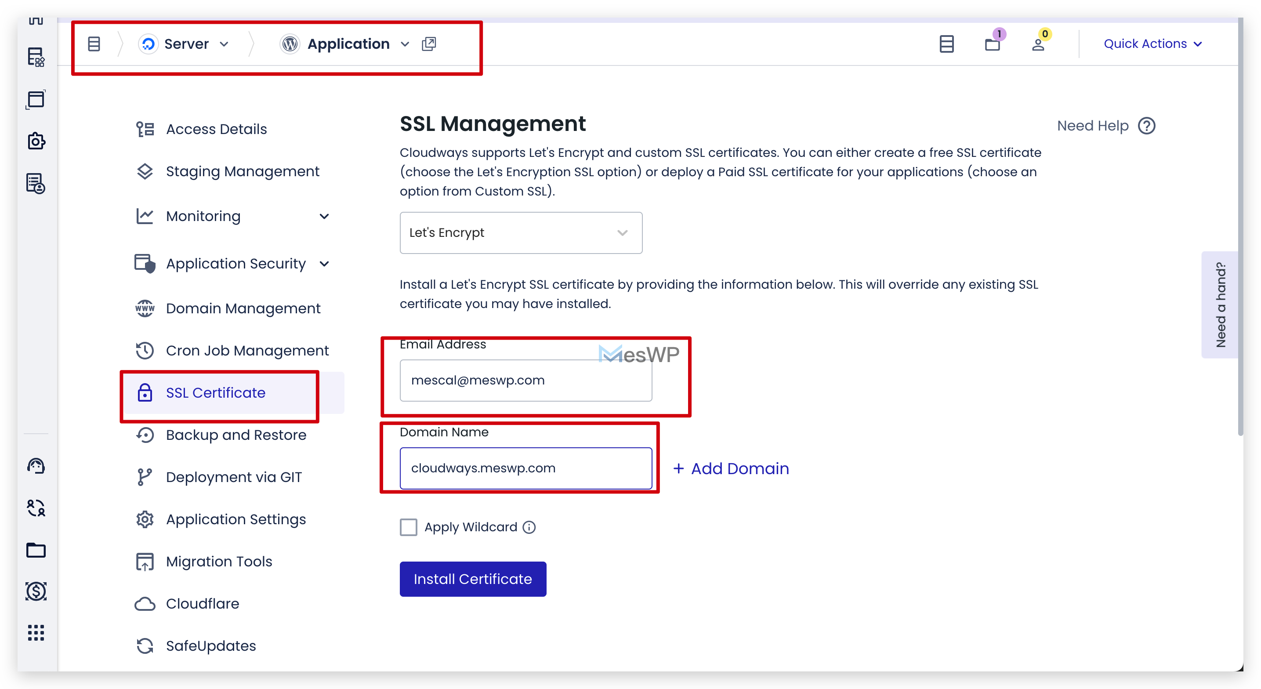The image size is (1261, 689).
Task: Expand the Monitoring submenu chevron
Action: pos(324,217)
